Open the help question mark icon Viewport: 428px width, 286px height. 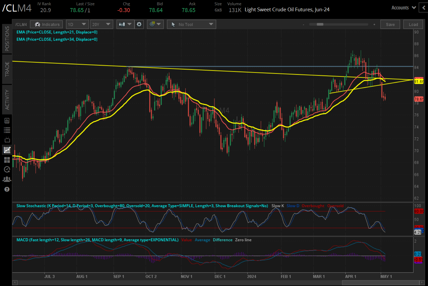(x=7, y=189)
